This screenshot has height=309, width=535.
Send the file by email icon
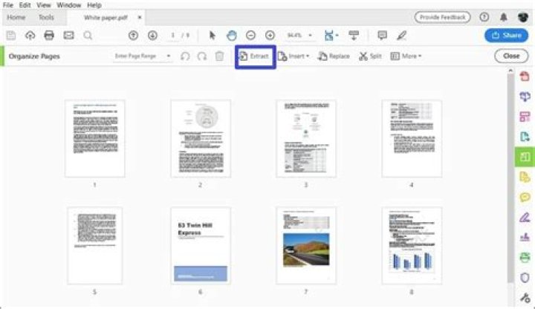pyautogui.click(x=68, y=35)
